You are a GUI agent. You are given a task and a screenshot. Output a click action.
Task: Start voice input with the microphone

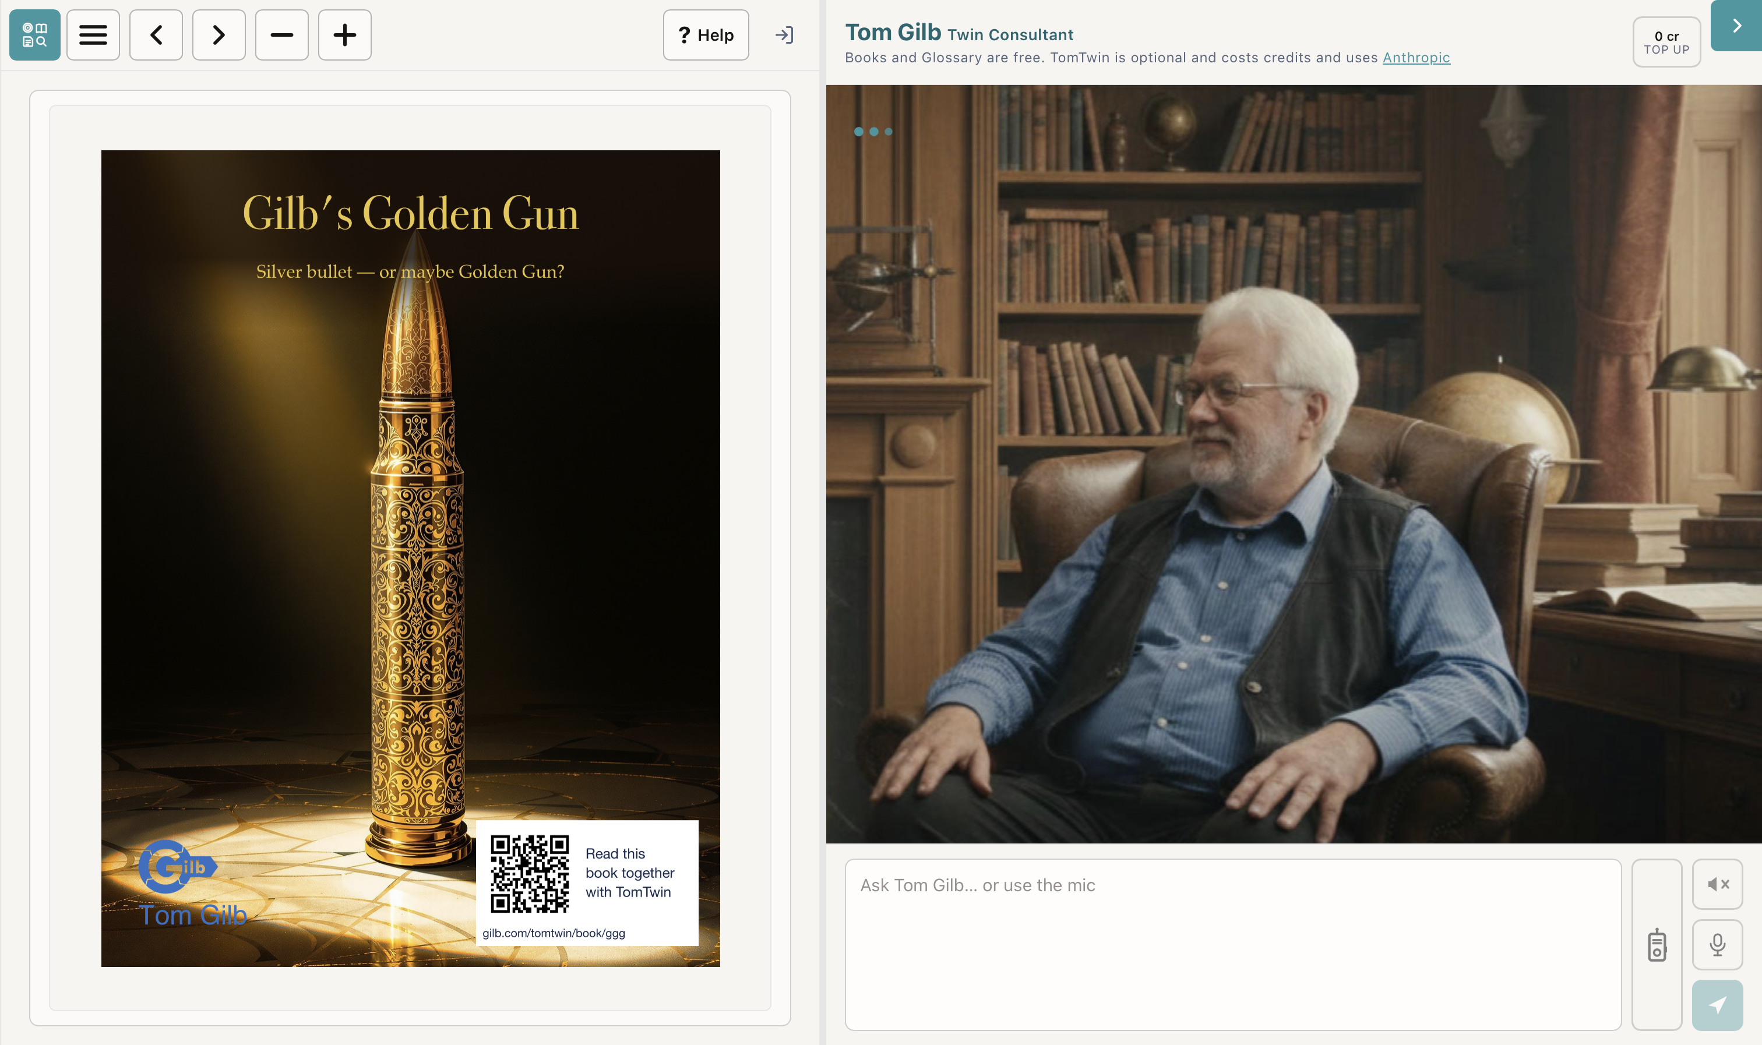click(1718, 944)
